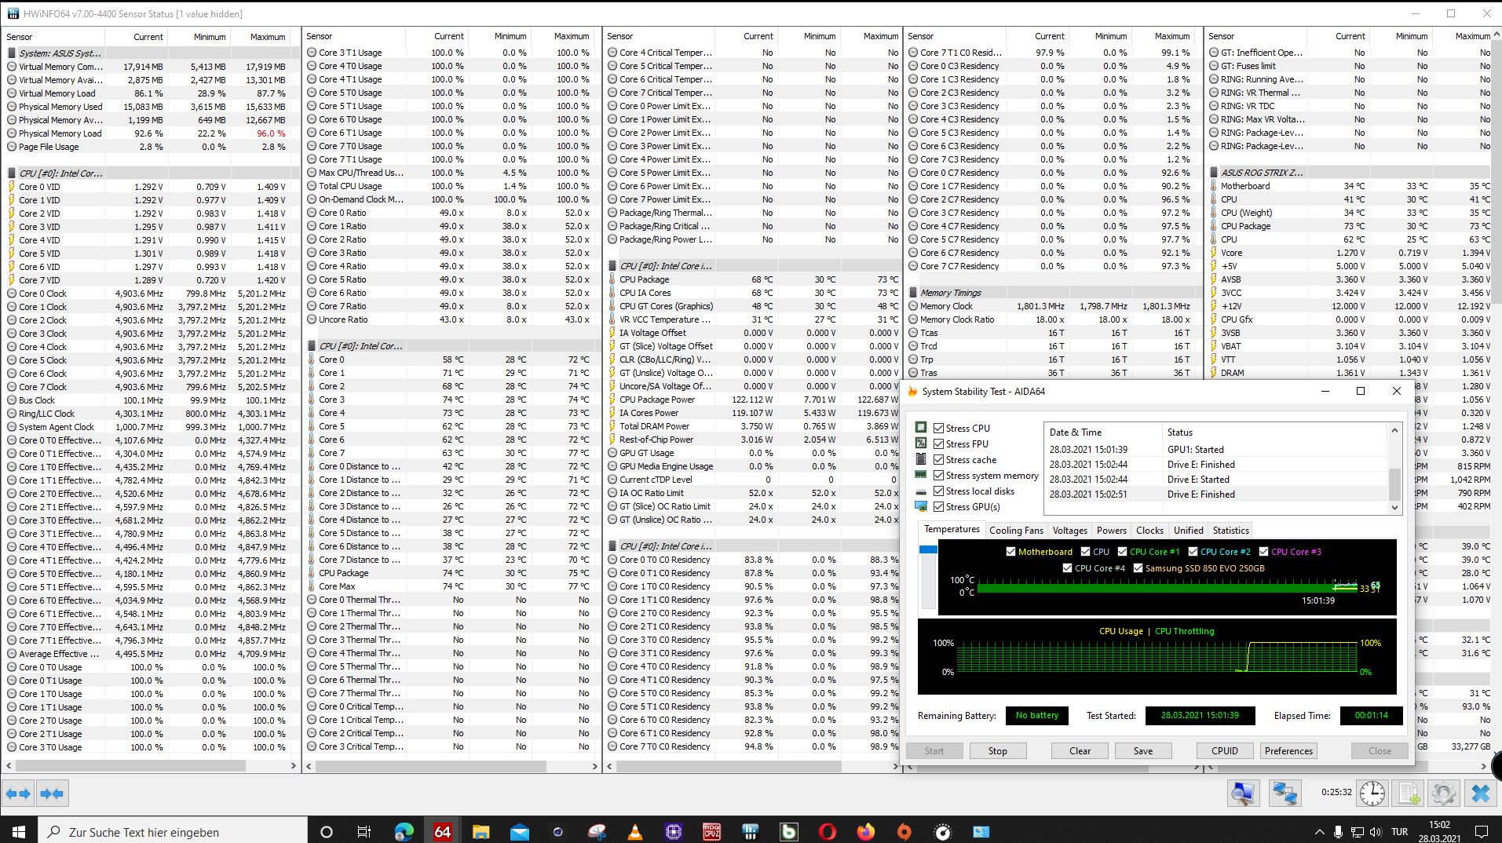Switch to the Unified tab
This screenshot has width=1502, height=843.
pyautogui.click(x=1188, y=530)
